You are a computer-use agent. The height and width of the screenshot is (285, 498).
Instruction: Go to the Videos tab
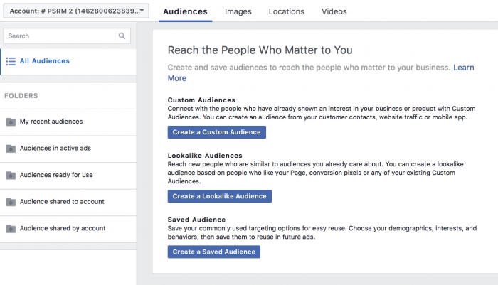334,11
